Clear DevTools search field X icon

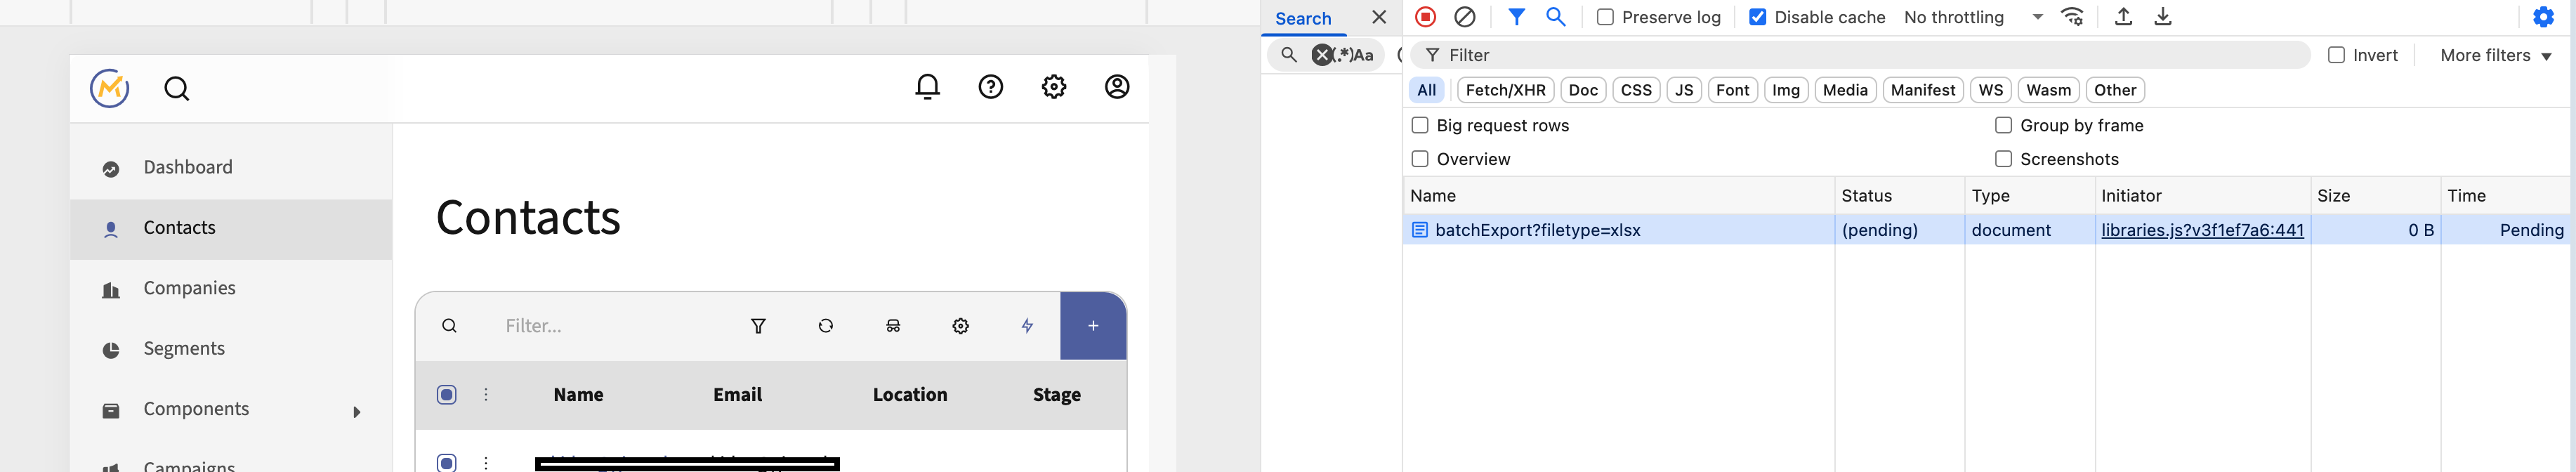(1323, 55)
